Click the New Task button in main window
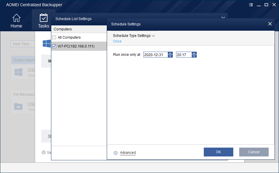This screenshot has height=173, width=279. click(x=23, y=44)
